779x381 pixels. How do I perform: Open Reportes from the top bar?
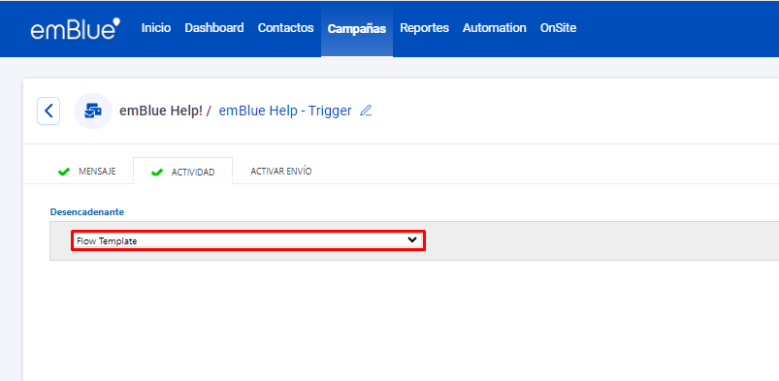(424, 28)
